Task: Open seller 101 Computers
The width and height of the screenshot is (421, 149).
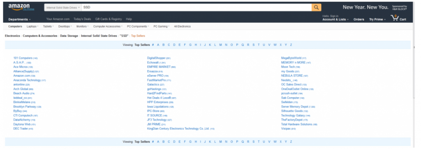Action: (x=23, y=58)
